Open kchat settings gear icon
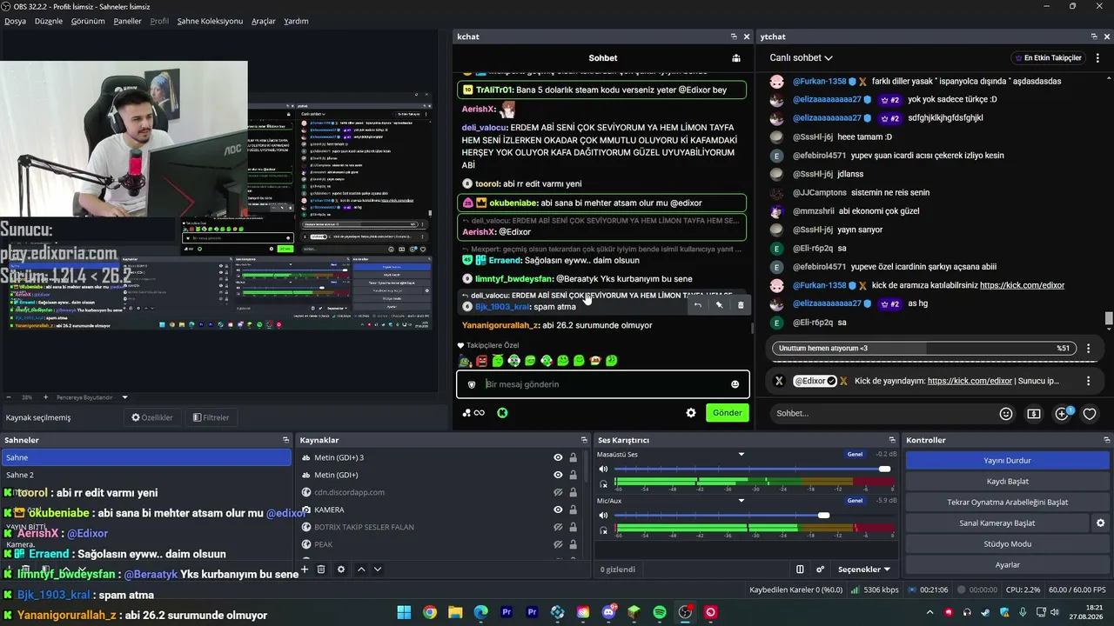This screenshot has height=626, width=1114. pos(691,413)
